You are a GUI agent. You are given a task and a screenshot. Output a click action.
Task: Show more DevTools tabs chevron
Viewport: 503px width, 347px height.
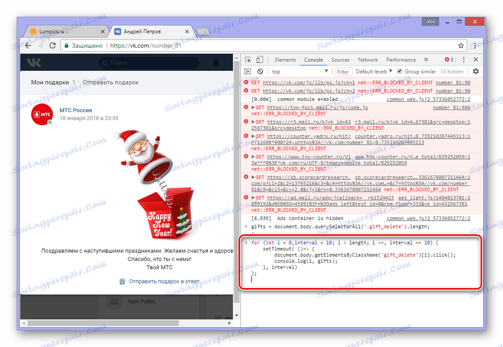pos(426,59)
